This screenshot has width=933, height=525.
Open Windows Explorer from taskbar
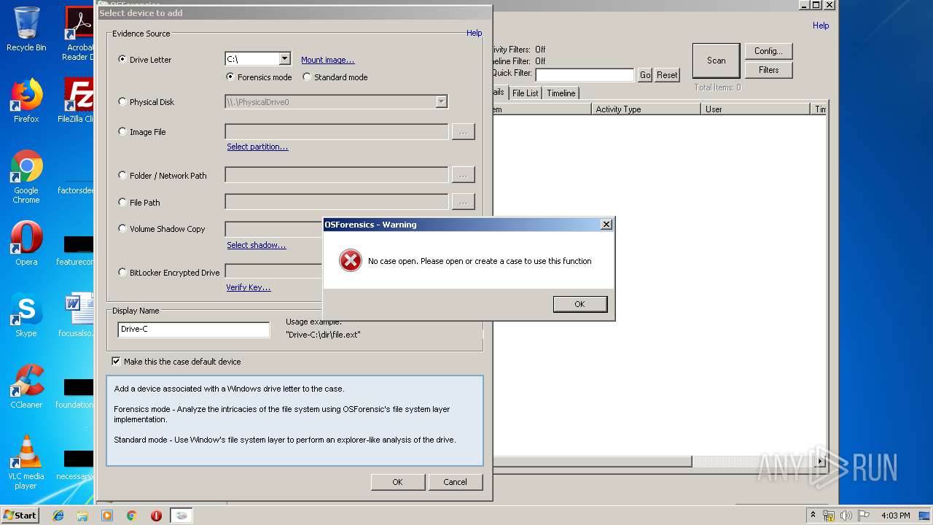click(x=82, y=516)
